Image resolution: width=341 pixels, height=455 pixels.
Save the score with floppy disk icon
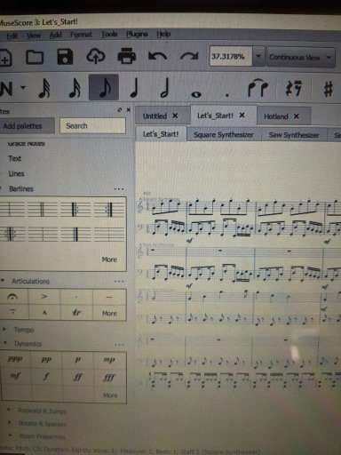(65, 56)
